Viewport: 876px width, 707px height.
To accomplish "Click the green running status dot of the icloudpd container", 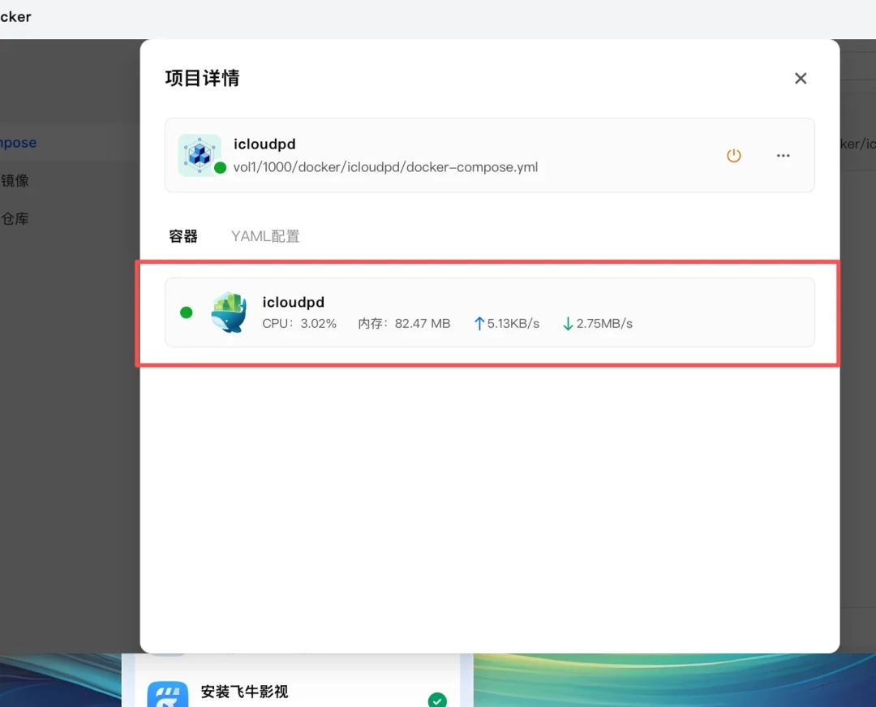I will tap(187, 313).
